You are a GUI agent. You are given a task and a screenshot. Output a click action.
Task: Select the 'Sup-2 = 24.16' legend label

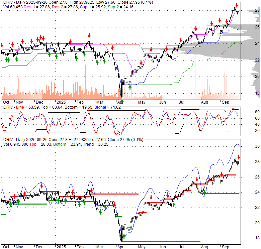[x=120, y=7]
